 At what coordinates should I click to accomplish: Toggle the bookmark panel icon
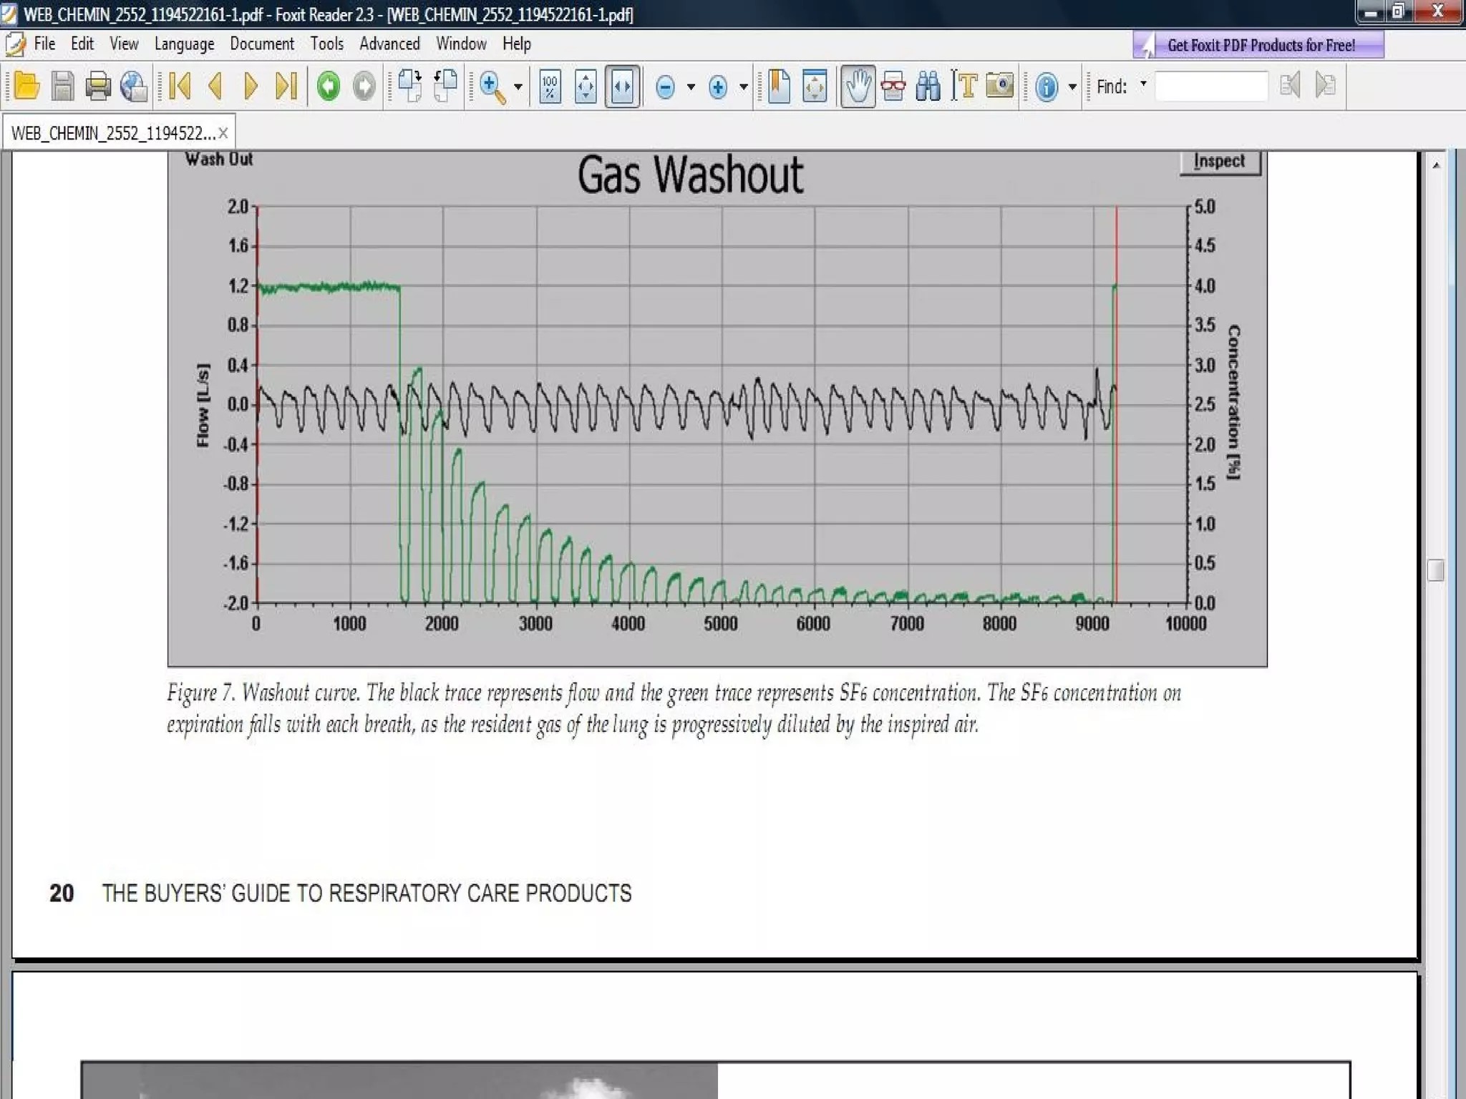(779, 87)
